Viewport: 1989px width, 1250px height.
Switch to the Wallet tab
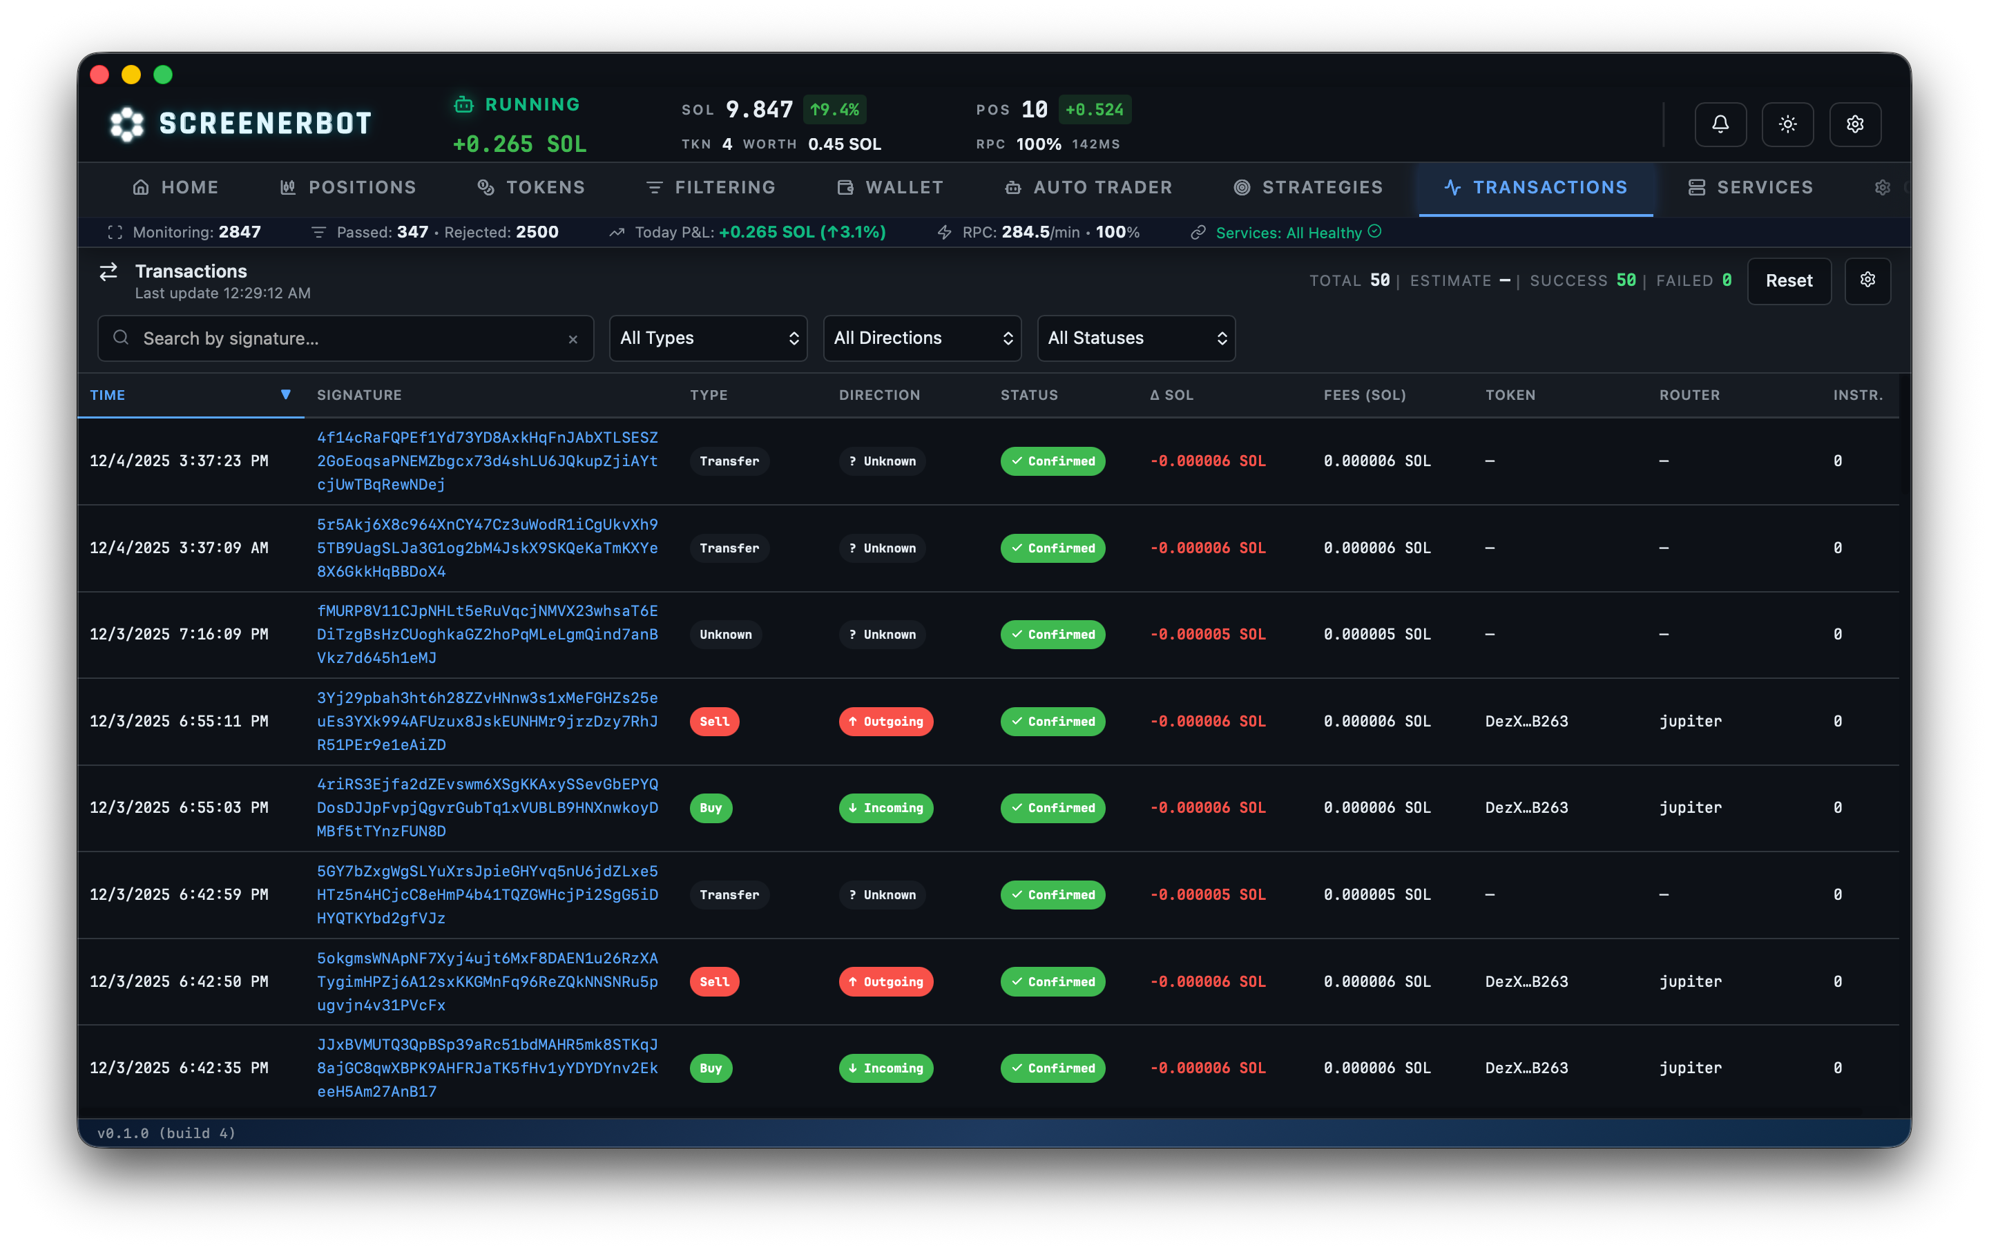(890, 186)
